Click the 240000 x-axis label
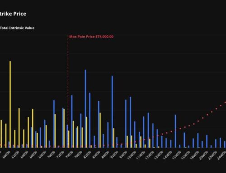The height and width of the screenshot is (173, 226). [221, 155]
